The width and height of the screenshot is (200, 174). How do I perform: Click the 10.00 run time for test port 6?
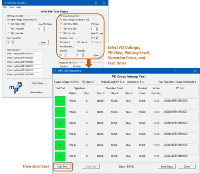(156, 156)
